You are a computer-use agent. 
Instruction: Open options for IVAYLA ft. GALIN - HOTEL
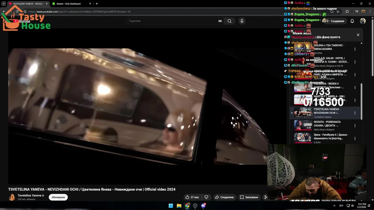355,62
